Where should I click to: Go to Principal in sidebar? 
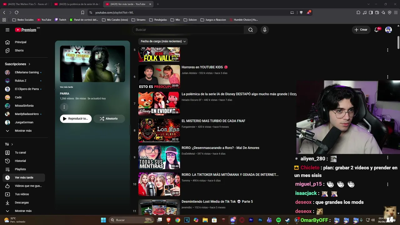(24, 42)
